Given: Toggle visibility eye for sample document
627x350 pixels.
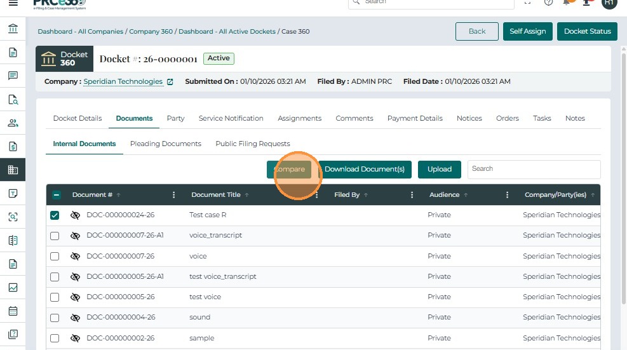Looking at the screenshot, I should pos(75,339).
